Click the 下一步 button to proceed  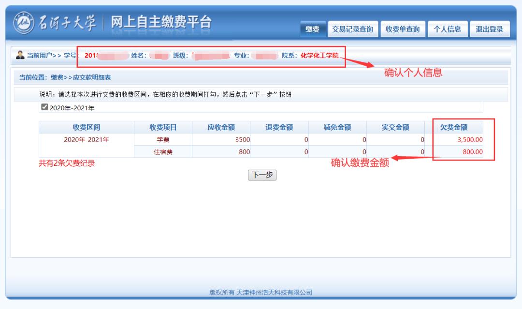[261, 175]
